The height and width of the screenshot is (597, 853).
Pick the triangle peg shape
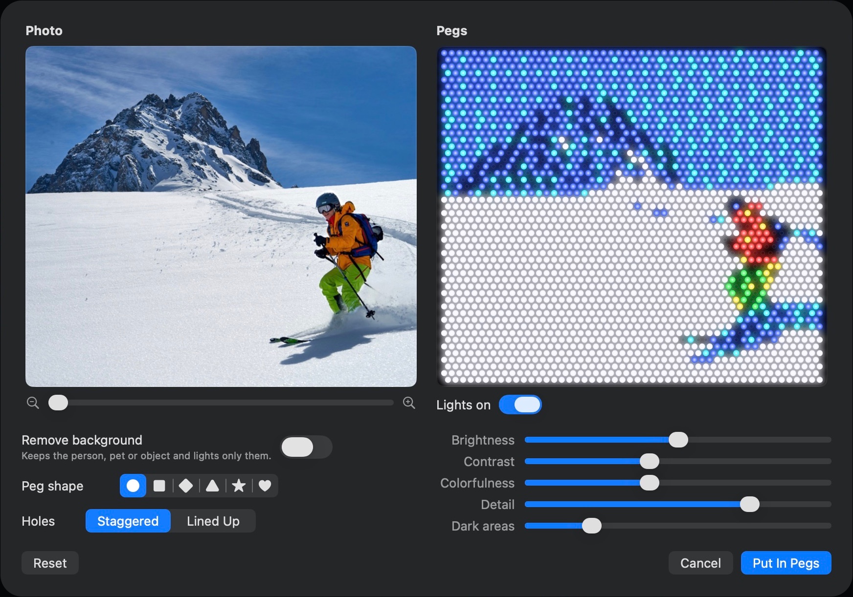click(x=212, y=486)
